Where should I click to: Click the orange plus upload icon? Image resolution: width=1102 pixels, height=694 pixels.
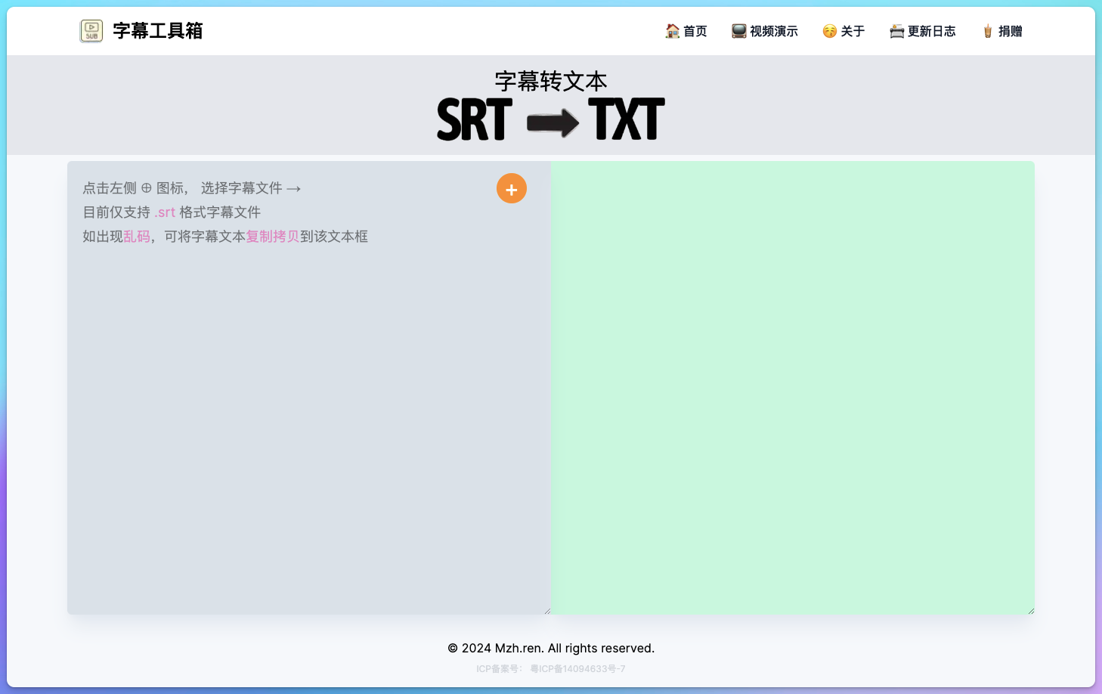click(512, 188)
